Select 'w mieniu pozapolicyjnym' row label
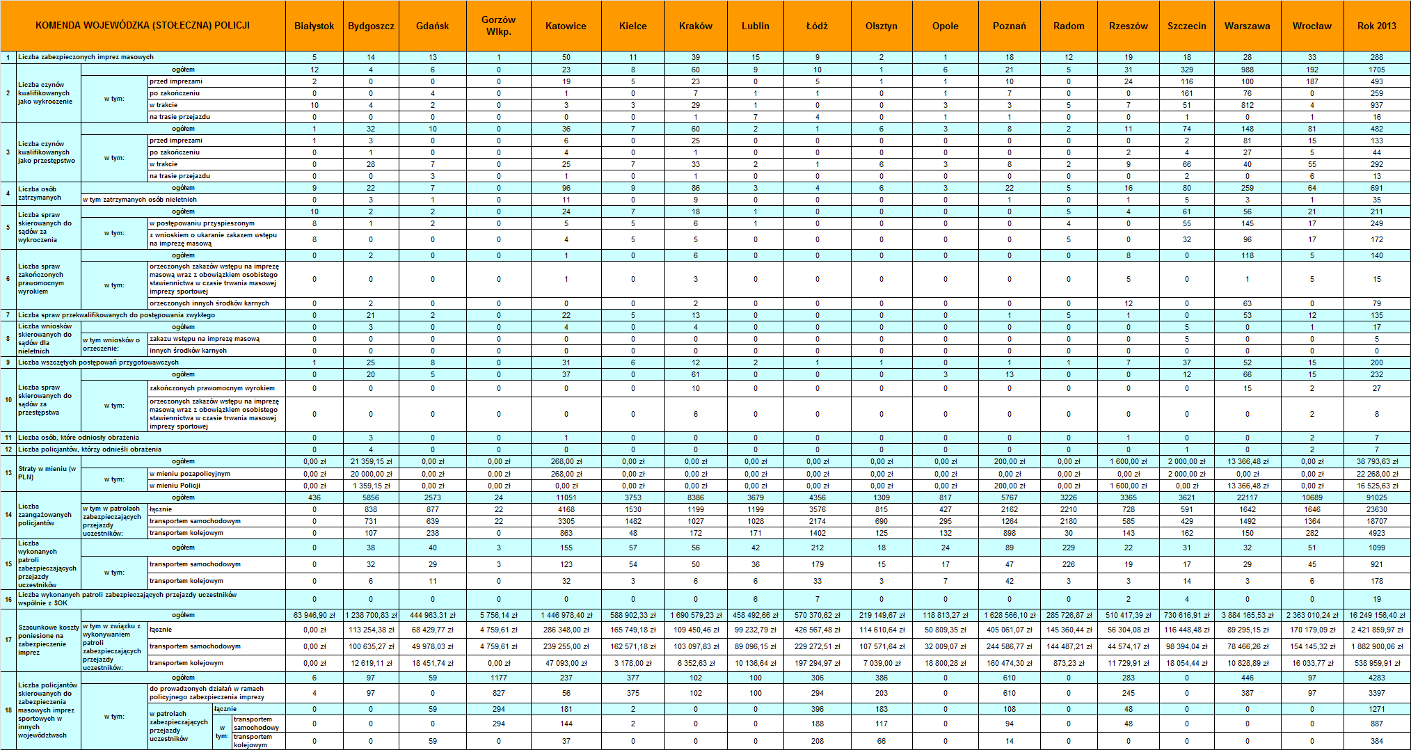This screenshot has width=1411, height=750. (216, 474)
